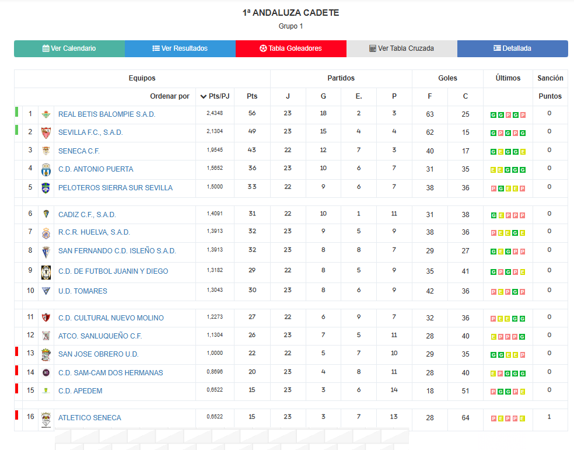
Task: Open C.D. APEDEM team link
Action: pos(80,391)
